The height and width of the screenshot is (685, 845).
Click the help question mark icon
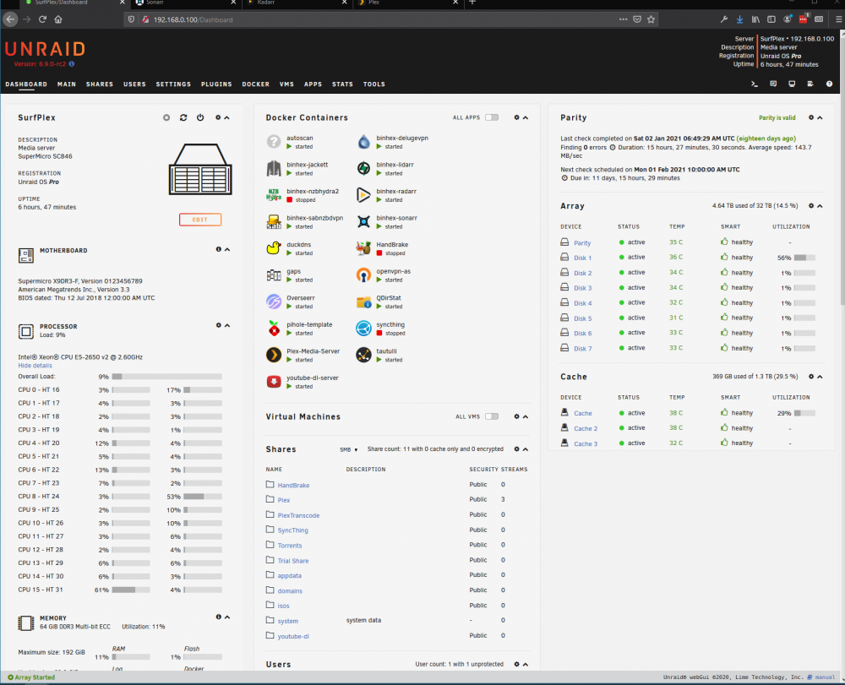click(x=830, y=84)
